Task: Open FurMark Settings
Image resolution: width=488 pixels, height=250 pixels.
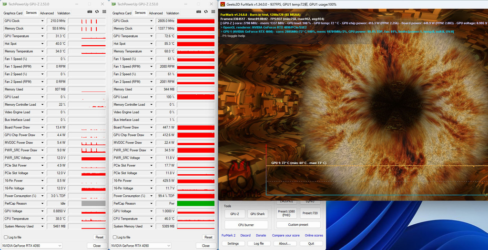Action: [x=233, y=244]
